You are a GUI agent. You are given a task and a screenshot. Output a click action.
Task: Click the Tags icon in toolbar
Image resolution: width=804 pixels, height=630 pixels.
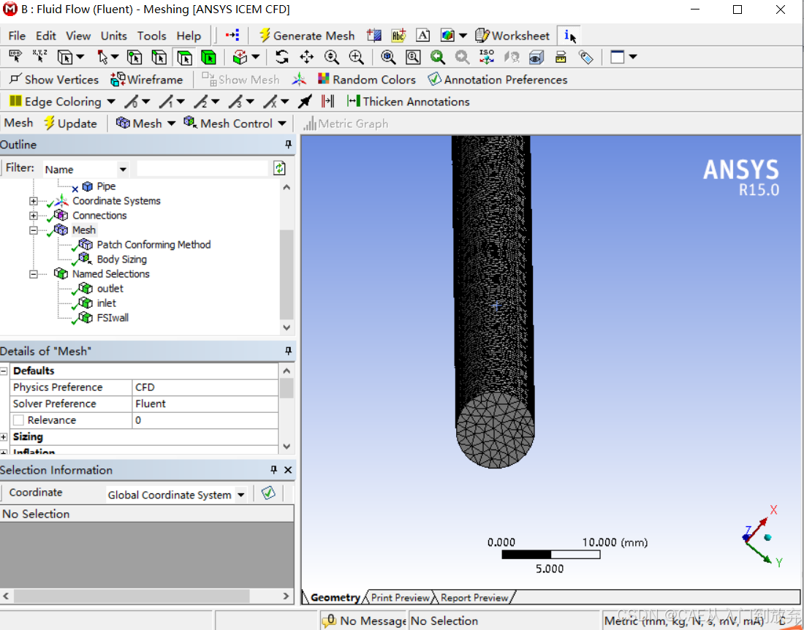[x=585, y=57]
